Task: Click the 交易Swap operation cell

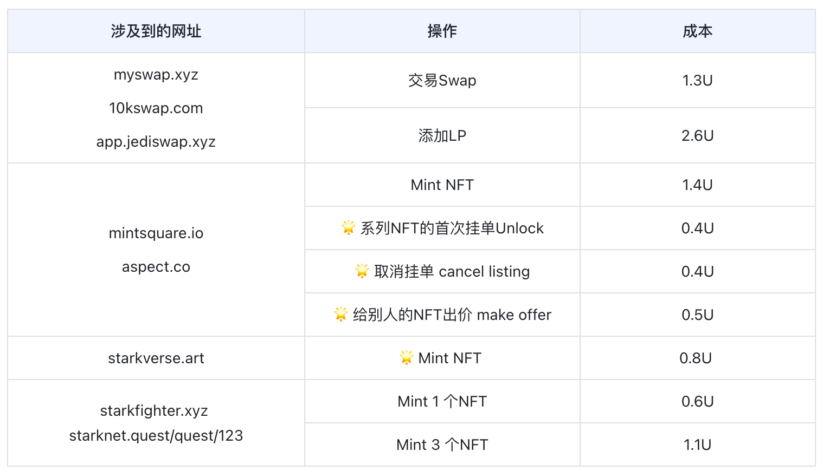Action: click(442, 81)
